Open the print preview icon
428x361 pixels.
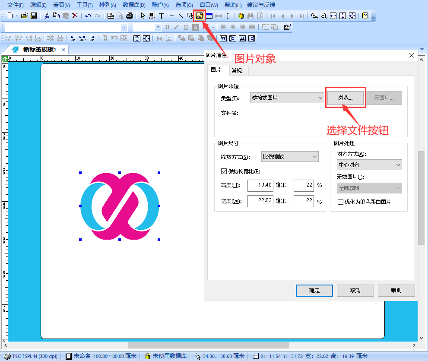tap(120, 16)
